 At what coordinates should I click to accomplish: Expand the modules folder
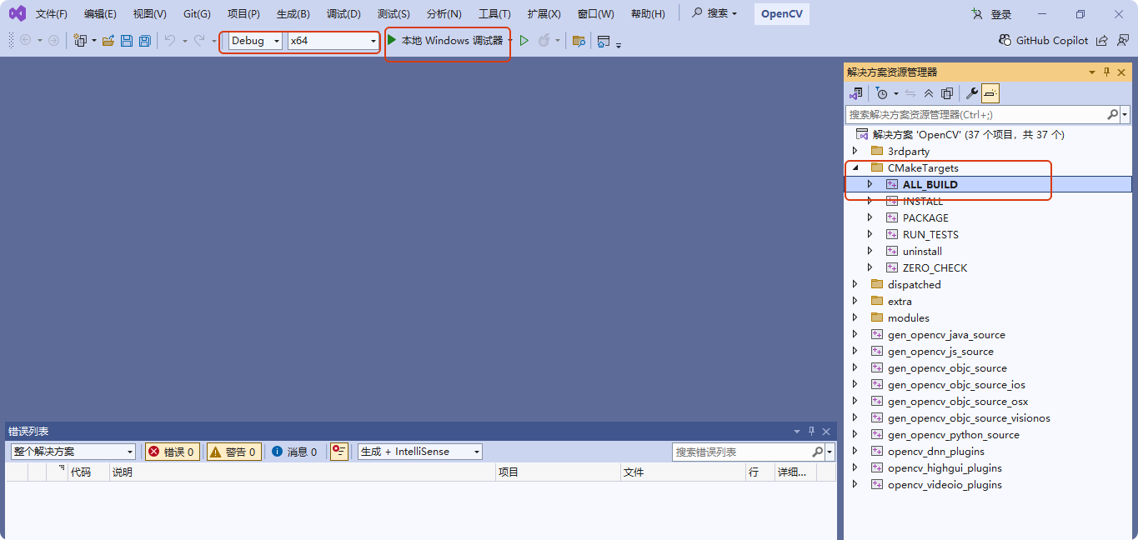tap(855, 317)
